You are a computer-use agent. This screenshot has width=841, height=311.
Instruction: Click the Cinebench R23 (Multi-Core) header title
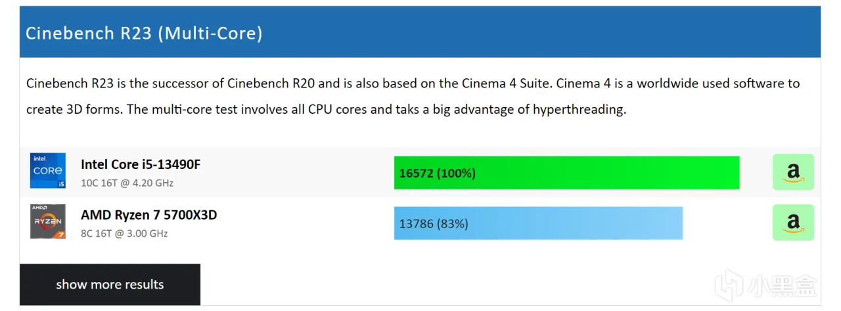144,33
